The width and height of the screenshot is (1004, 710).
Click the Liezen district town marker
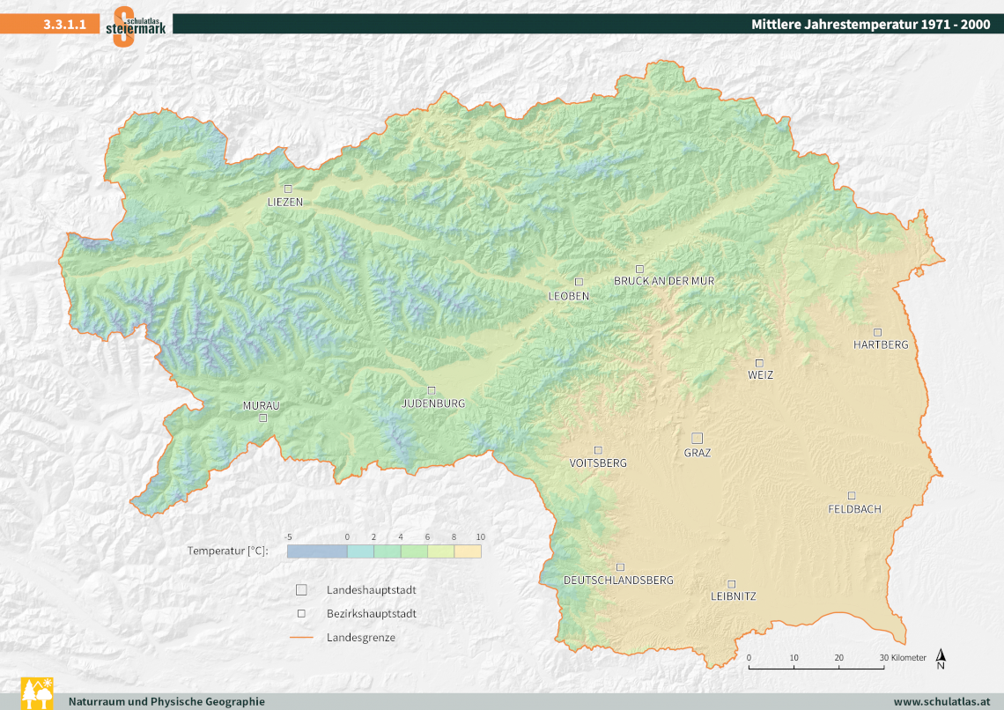click(287, 189)
